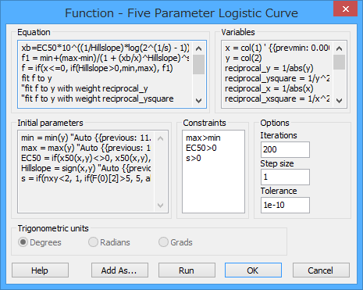Run the curve fit
Viewport: 363px width, 290px height.
[187, 270]
